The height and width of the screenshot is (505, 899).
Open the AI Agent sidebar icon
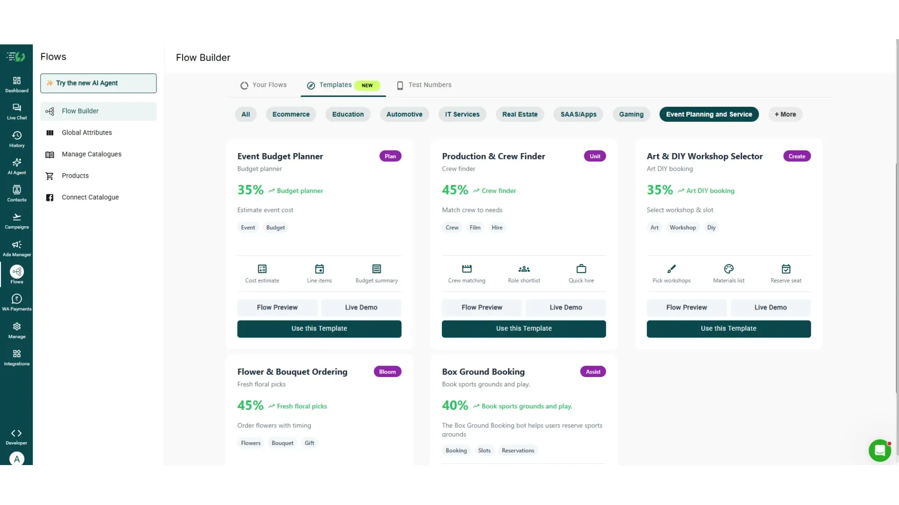click(17, 167)
